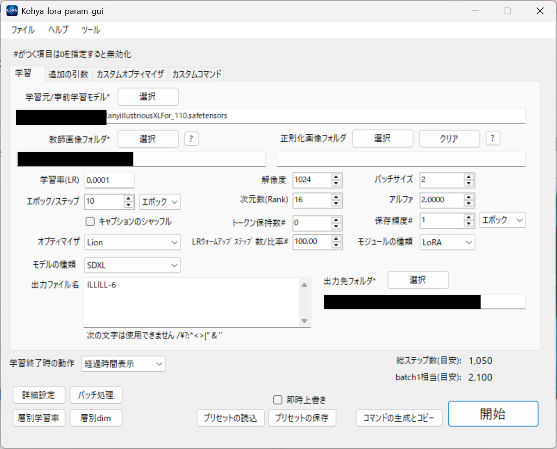
Task: Click the Kohya LoRA app icon in title bar
Action: [x=12, y=11]
